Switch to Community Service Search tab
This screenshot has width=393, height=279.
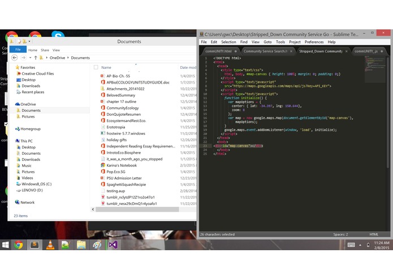[265, 51]
